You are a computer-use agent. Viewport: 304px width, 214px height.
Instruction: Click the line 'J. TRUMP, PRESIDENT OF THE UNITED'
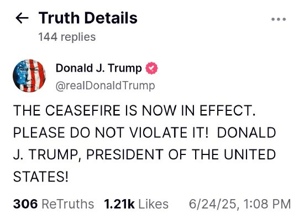pyautogui.click(x=144, y=154)
